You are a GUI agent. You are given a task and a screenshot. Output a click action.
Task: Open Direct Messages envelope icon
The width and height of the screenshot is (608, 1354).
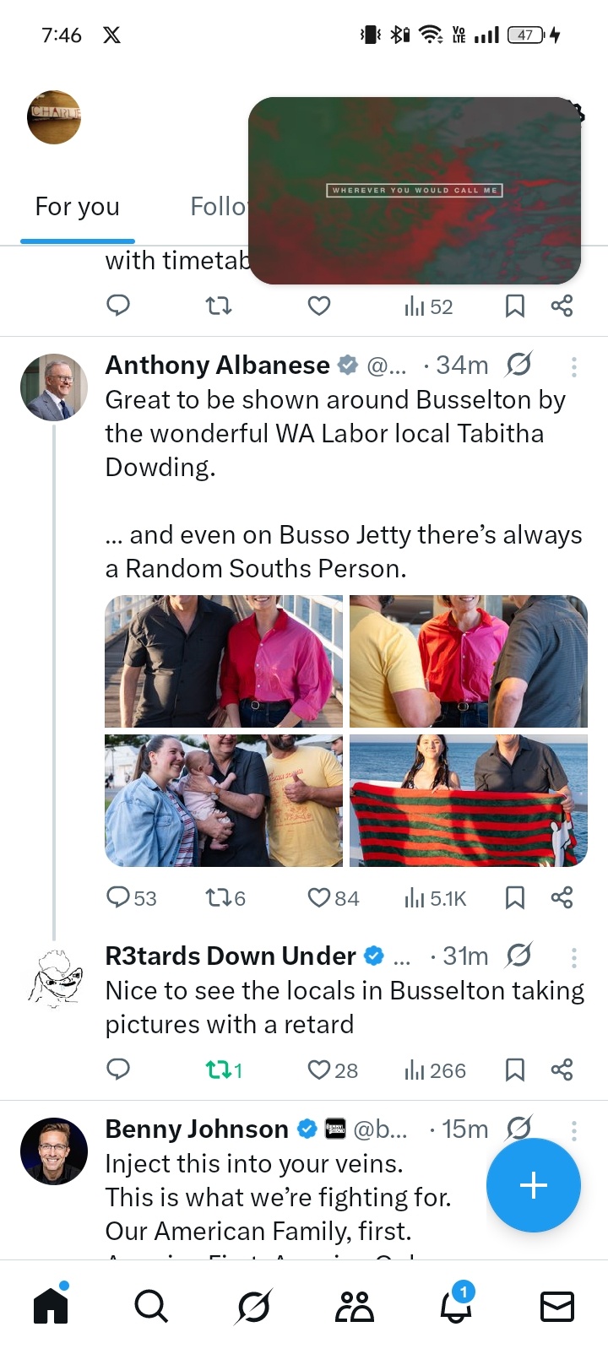tap(557, 1307)
